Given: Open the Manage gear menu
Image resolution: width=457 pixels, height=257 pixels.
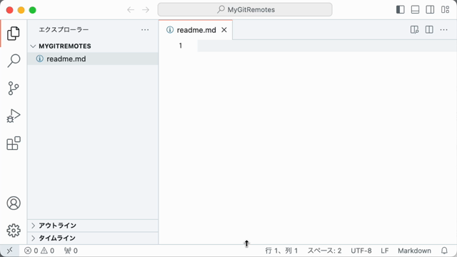Looking at the screenshot, I should coord(14,231).
